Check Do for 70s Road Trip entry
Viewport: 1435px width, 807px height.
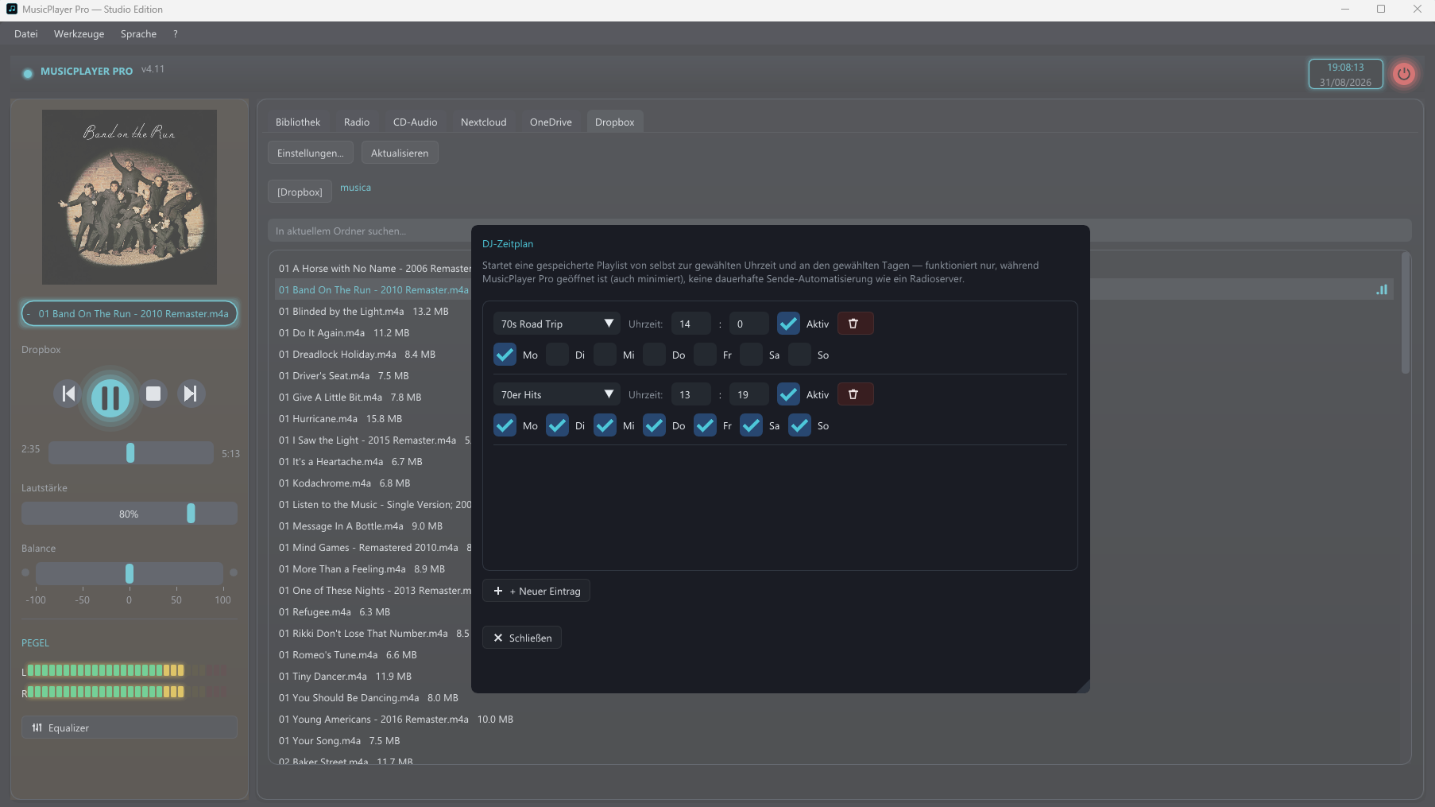[x=654, y=355]
